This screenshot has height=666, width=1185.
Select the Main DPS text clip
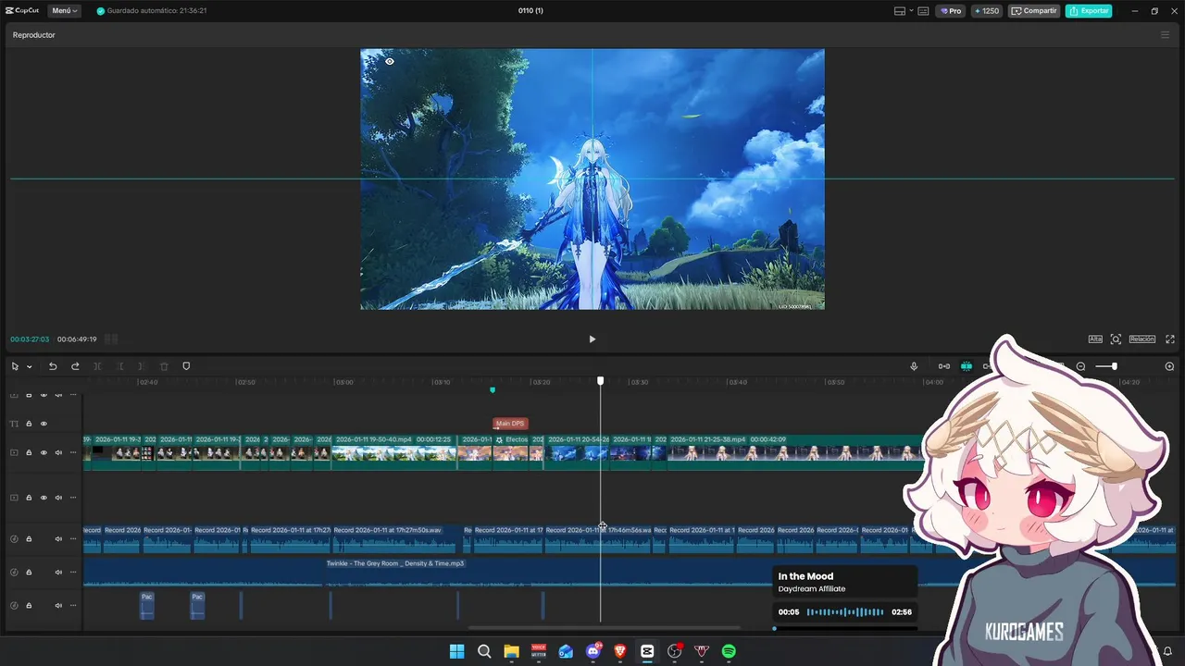[510, 424]
